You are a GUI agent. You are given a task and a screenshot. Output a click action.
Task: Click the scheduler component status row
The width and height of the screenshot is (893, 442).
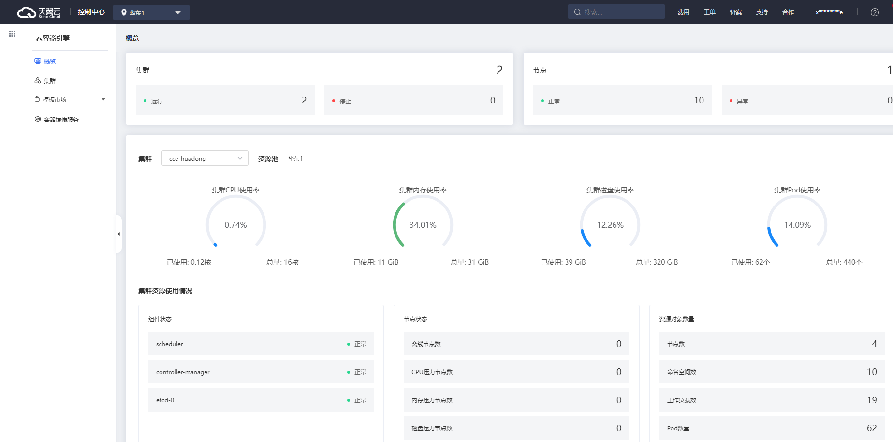point(261,344)
